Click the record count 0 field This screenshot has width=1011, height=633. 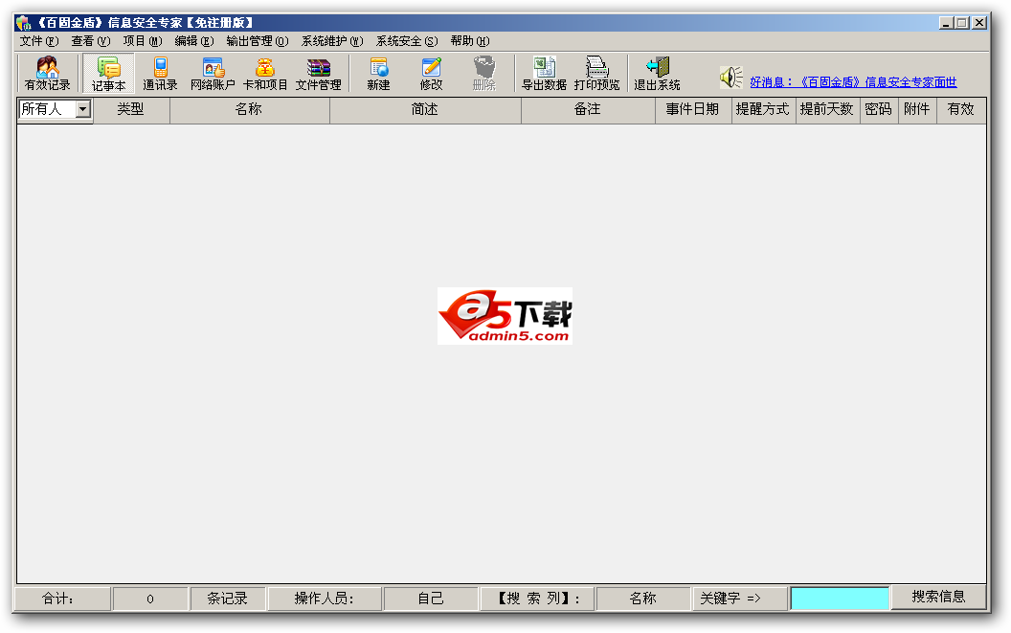(x=150, y=599)
